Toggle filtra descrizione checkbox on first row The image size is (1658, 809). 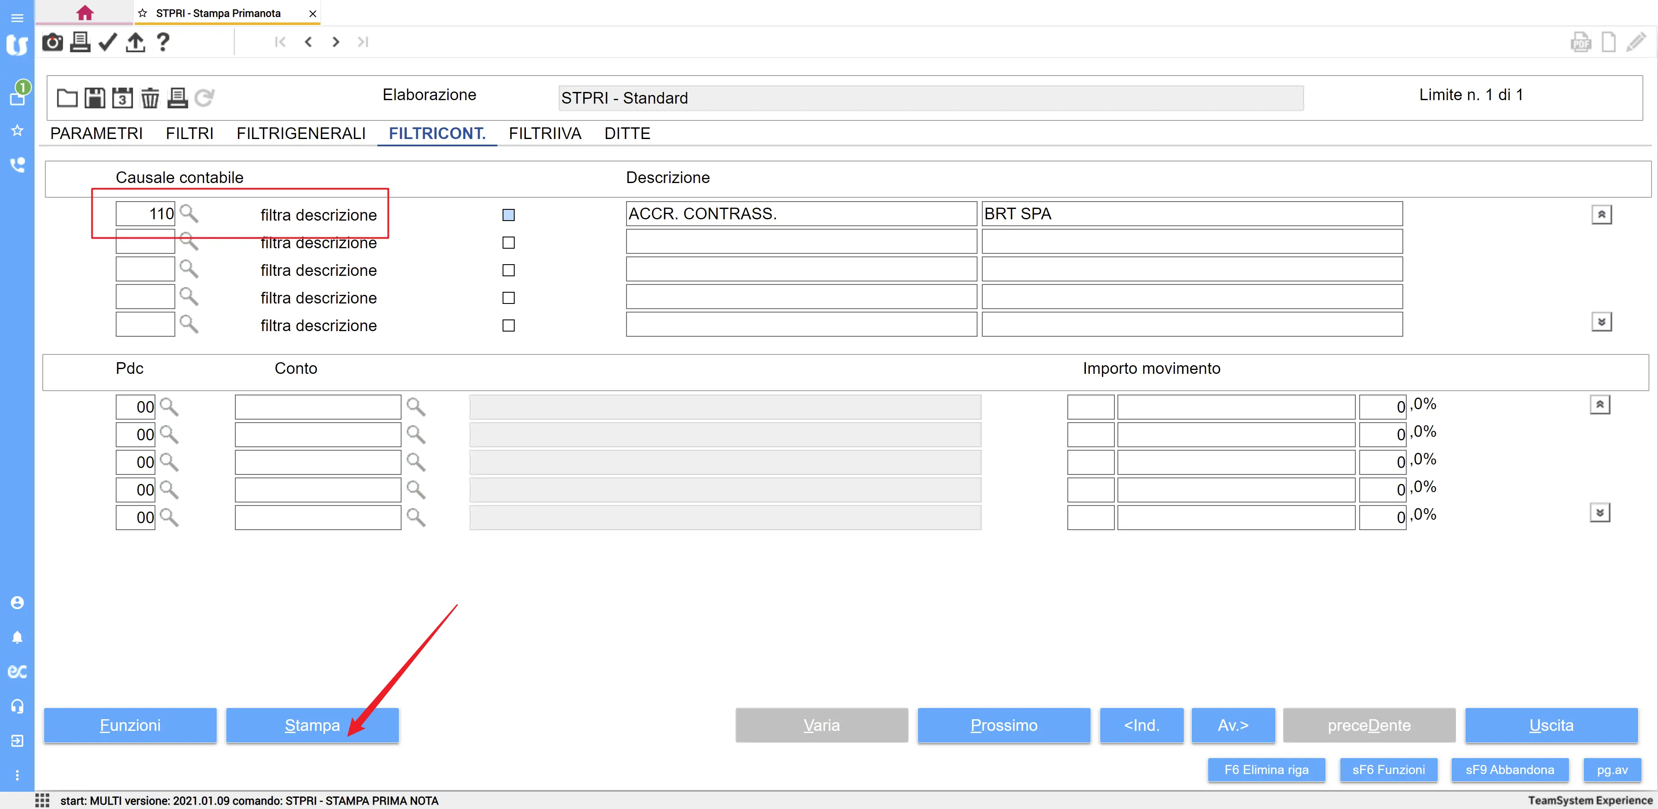tap(509, 215)
